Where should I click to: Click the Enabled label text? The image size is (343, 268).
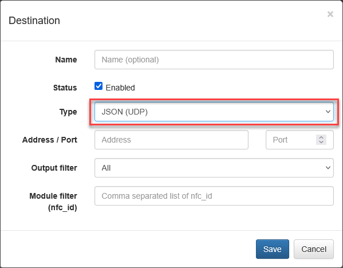(120, 88)
